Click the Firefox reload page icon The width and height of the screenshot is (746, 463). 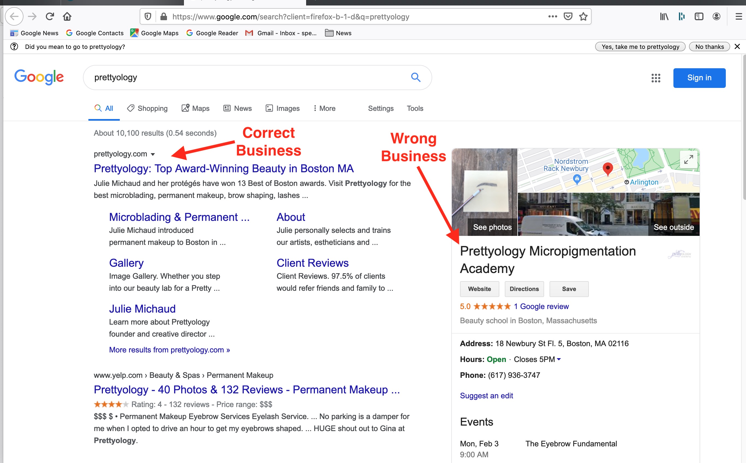tap(50, 16)
